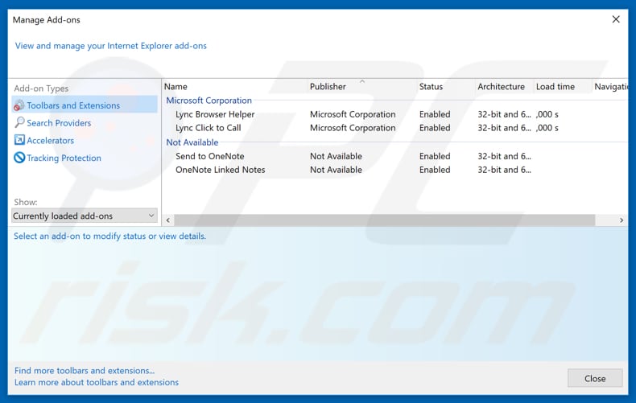Click the Toolbars and Extensions icon
Image resolution: width=636 pixels, height=403 pixels.
point(19,105)
